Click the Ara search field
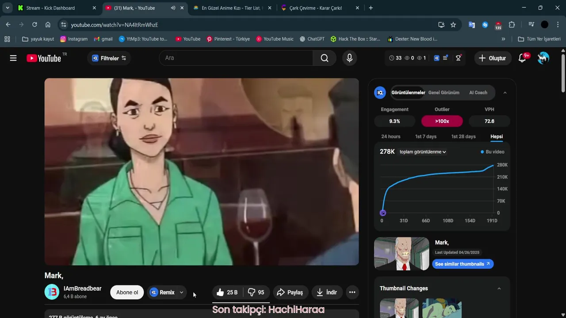566x318 pixels. coord(236,58)
